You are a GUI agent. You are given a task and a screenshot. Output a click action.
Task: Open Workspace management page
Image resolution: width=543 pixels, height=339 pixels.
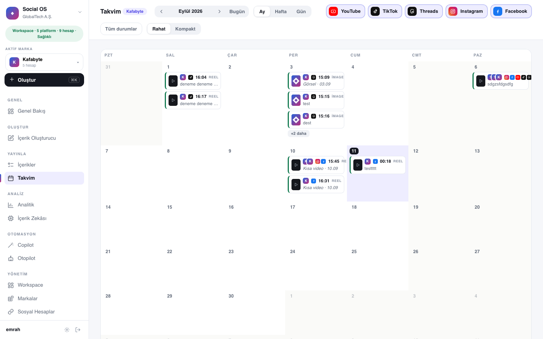pyautogui.click(x=44, y=285)
